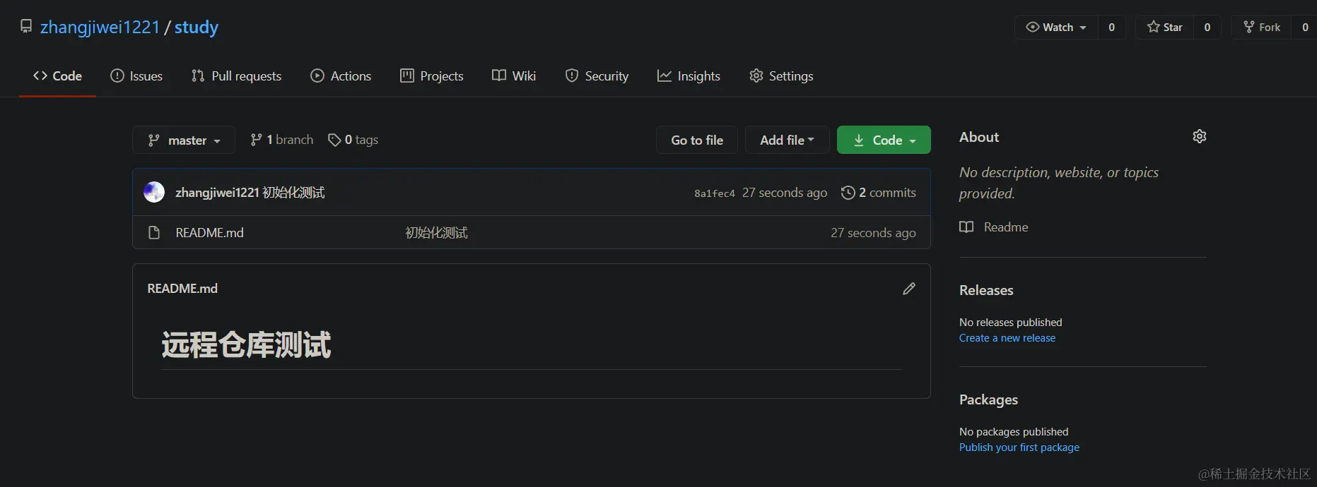
Task: Open the Security tab
Action: 597,76
